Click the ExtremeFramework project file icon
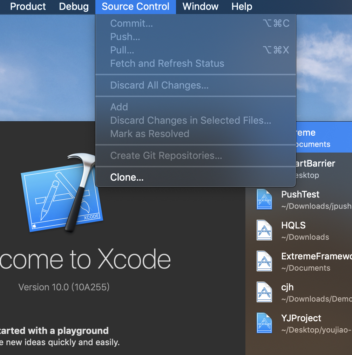 264,261
